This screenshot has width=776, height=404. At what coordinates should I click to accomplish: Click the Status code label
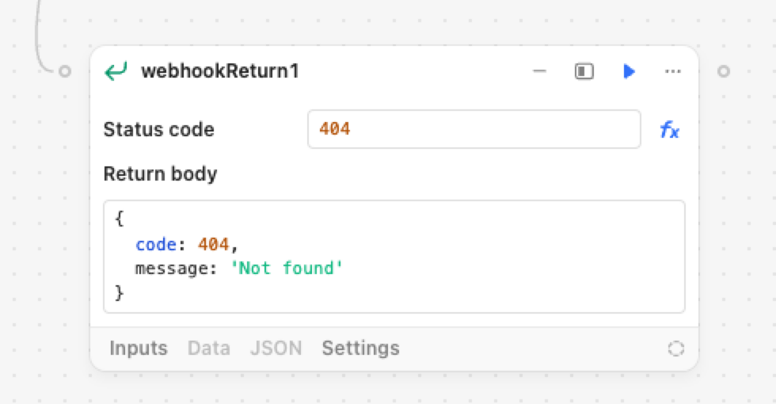tap(159, 130)
